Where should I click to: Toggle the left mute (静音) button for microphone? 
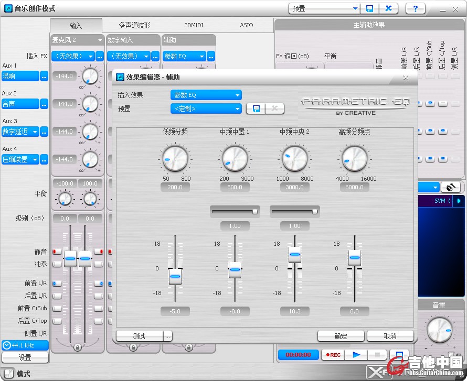pos(57,252)
